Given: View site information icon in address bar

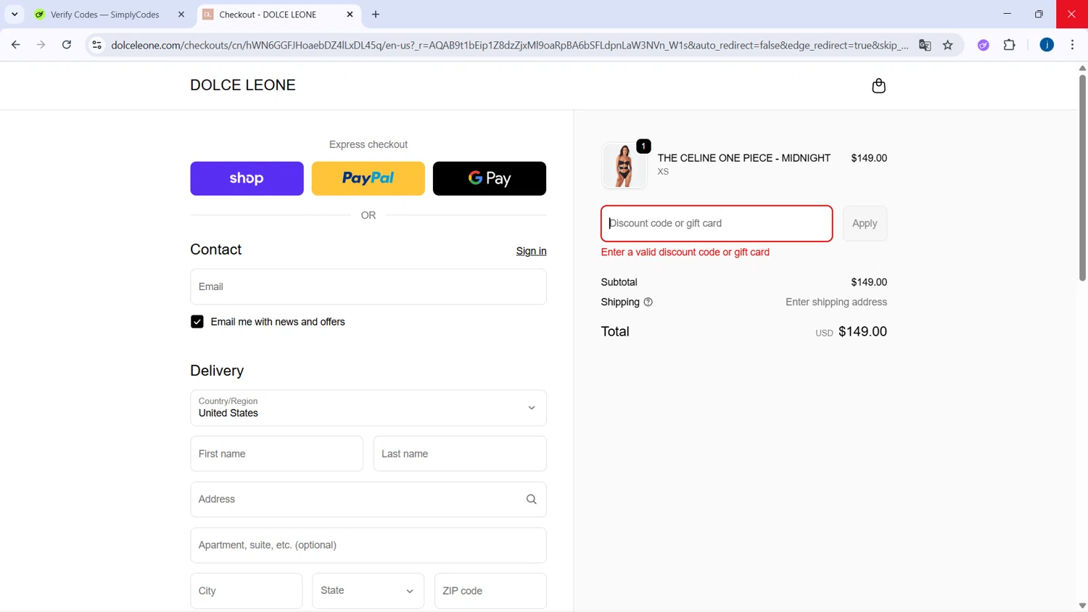Looking at the screenshot, I should coord(96,45).
